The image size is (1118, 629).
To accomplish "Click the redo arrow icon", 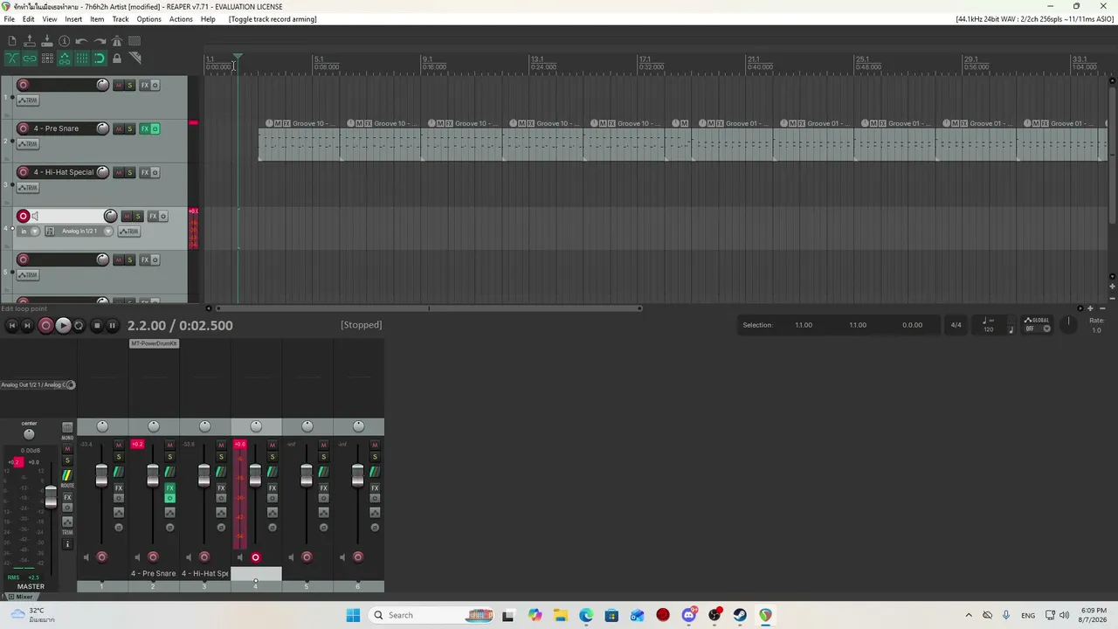I will [x=99, y=41].
